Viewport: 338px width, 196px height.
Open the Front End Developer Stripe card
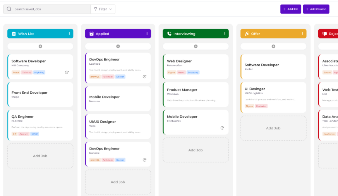40,95
